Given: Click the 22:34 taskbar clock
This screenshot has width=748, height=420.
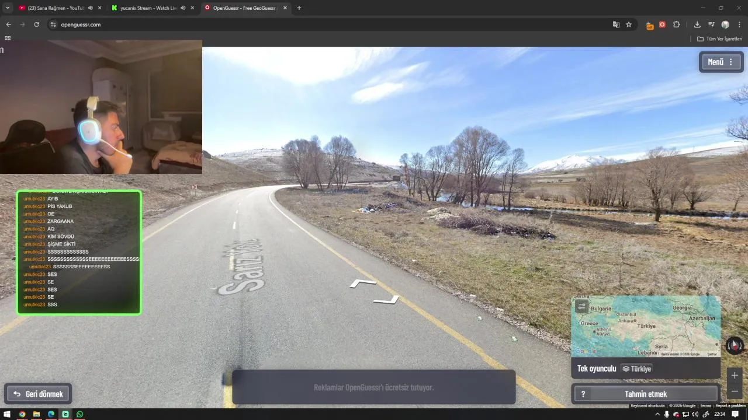Looking at the screenshot, I should [719, 414].
